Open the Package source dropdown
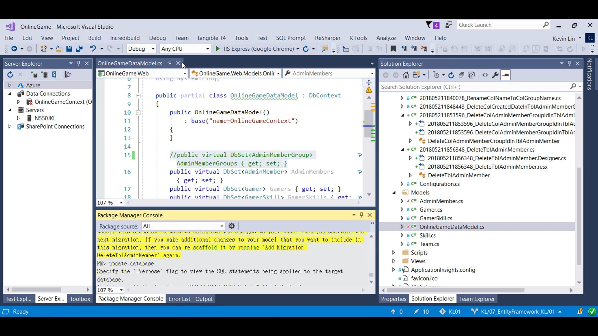The width and height of the screenshot is (598, 336). click(x=221, y=226)
